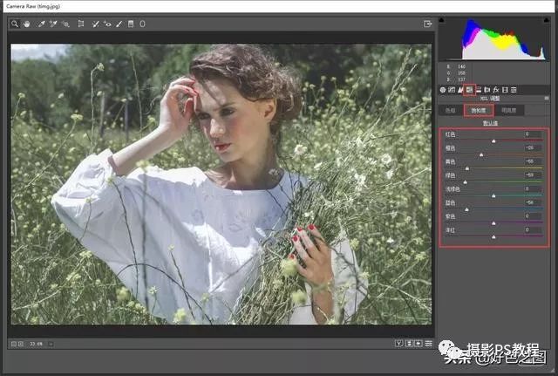558x376 pixels.
Task: Choose the Red Eye Removal tool
Action: coord(108,24)
